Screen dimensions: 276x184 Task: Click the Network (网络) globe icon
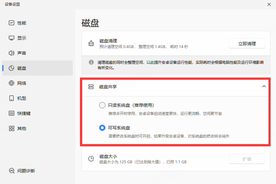[12, 83]
